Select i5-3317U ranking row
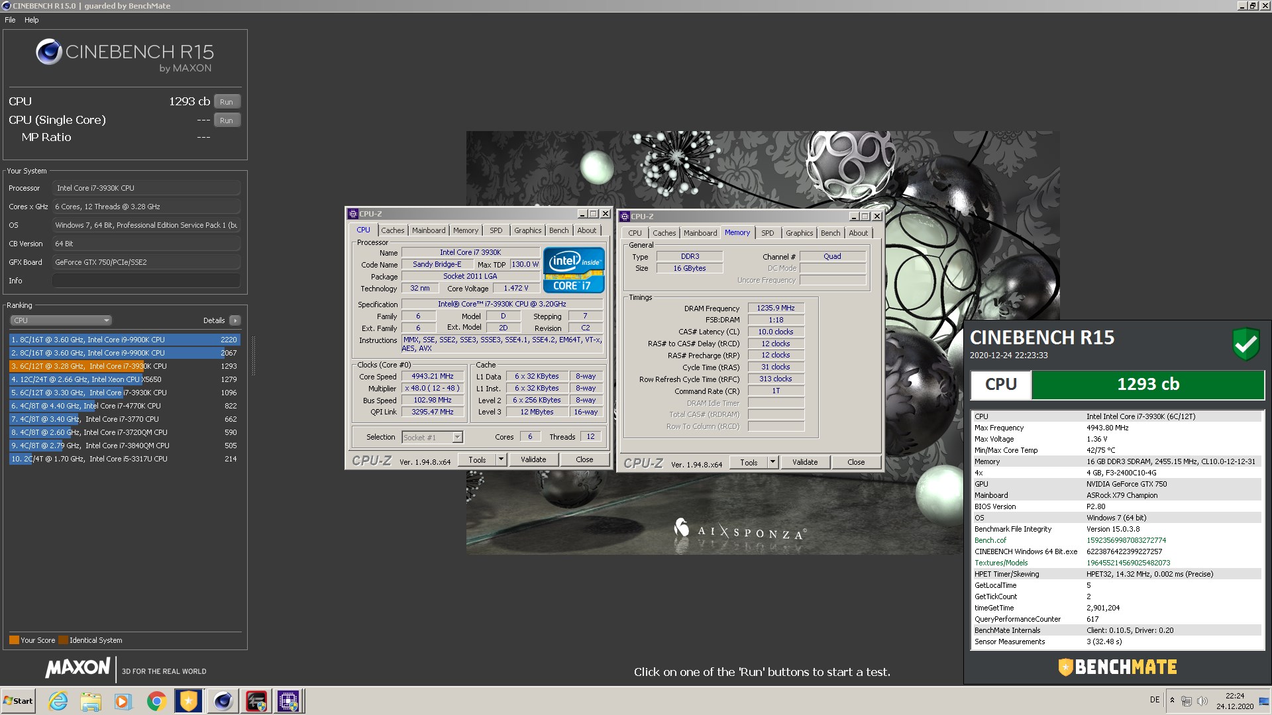The width and height of the screenshot is (1272, 715). (125, 459)
